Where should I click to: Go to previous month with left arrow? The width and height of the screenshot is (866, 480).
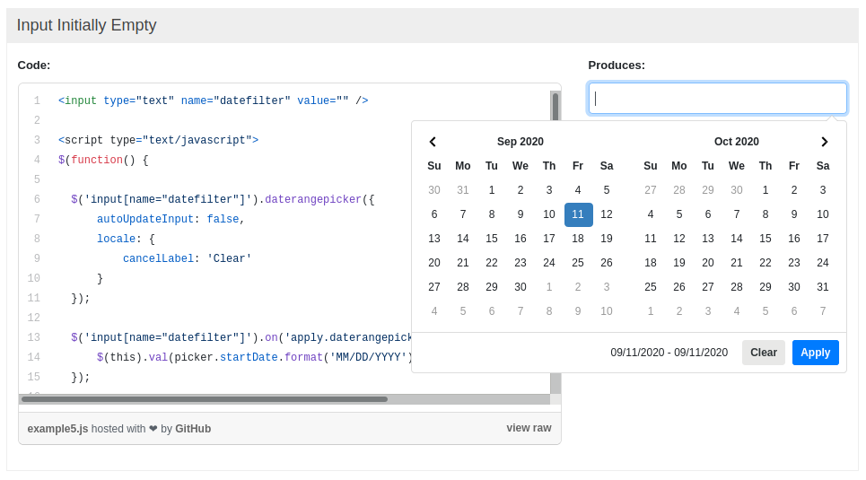pyautogui.click(x=433, y=142)
